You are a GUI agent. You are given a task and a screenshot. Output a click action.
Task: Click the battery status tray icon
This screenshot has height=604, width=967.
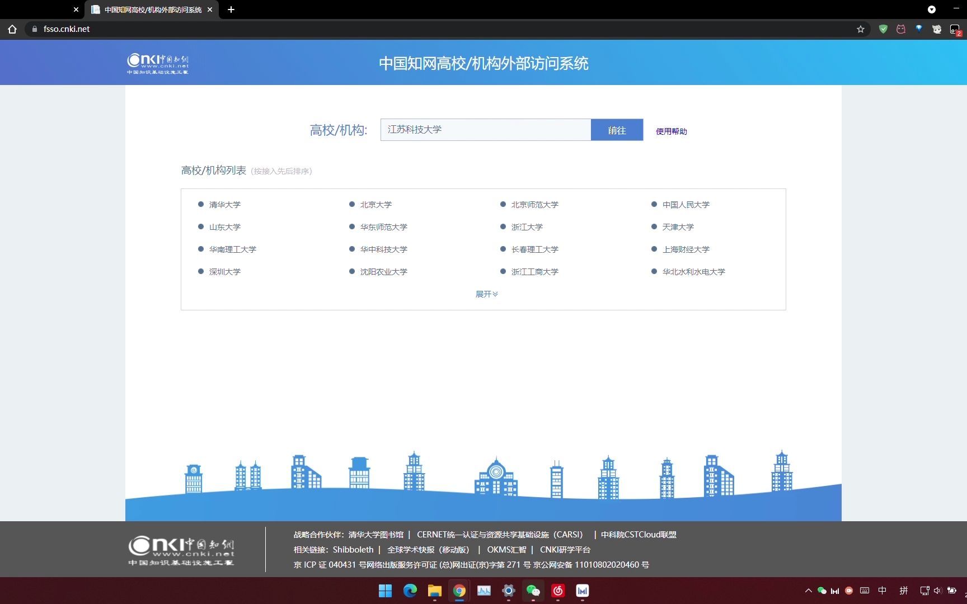pyautogui.click(x=952, y=591)
